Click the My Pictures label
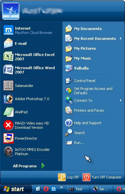125x194 pixels. click(85, 48)
